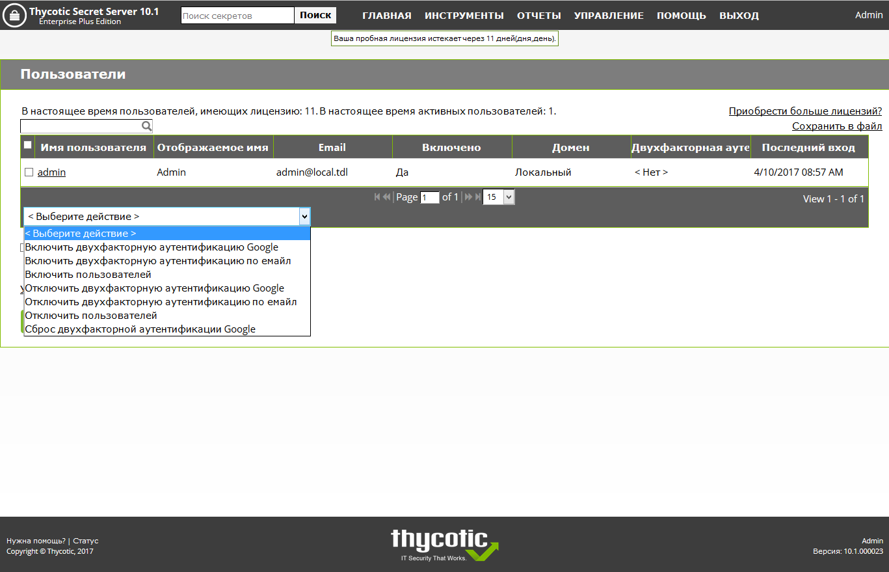Sort by 'Отображаемое имя' column header
The width and height of the screenshot is (889, 572).
coord(213,148)
